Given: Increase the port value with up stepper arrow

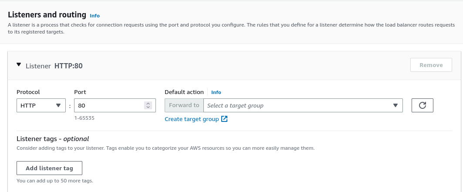Looking at the screenshot, I should point(148,104).
